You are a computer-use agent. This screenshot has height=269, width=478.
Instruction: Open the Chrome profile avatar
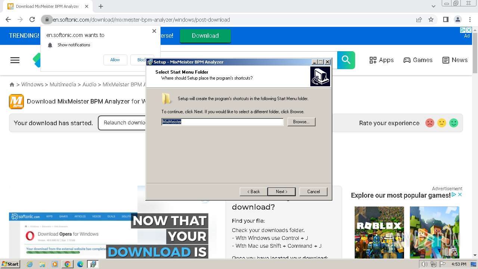pyautogui.click(x=457, y=19)
